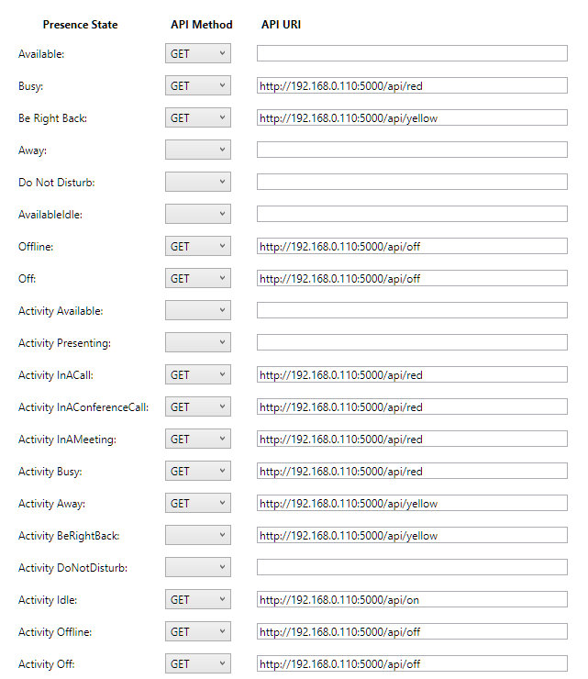Click the 'Offline:' label
The image size is (588, 679).
(x=36, y=247)
